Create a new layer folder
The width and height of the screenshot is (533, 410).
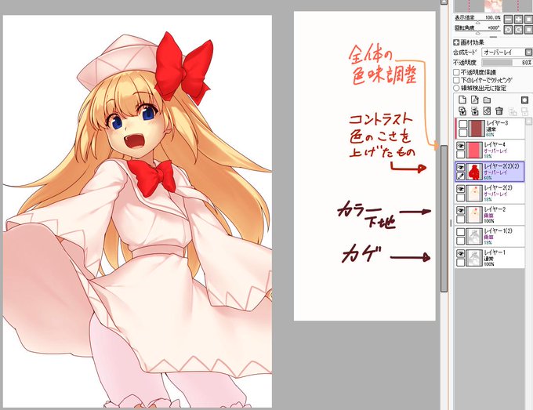pyautogui.click(x=487, y=100)
